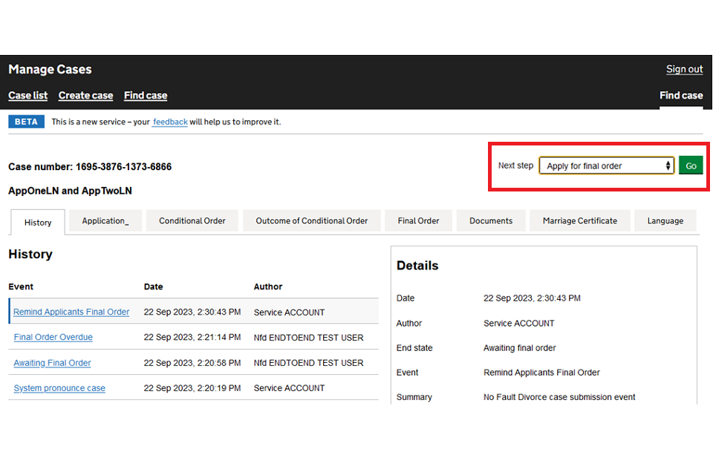Viewport: 713px width, 475px height.
Task: Switch to the Language tab
Action: click(665, 221)
